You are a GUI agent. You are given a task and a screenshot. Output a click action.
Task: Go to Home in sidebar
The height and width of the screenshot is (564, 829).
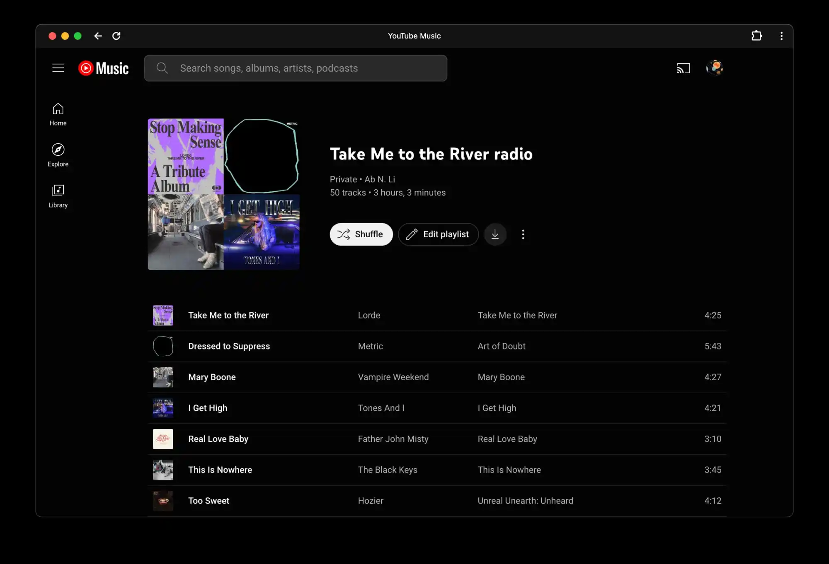coord(58,114)
